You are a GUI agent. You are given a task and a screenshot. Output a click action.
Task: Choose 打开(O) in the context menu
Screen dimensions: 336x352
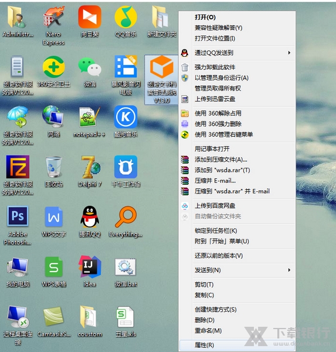click(237, 17)
